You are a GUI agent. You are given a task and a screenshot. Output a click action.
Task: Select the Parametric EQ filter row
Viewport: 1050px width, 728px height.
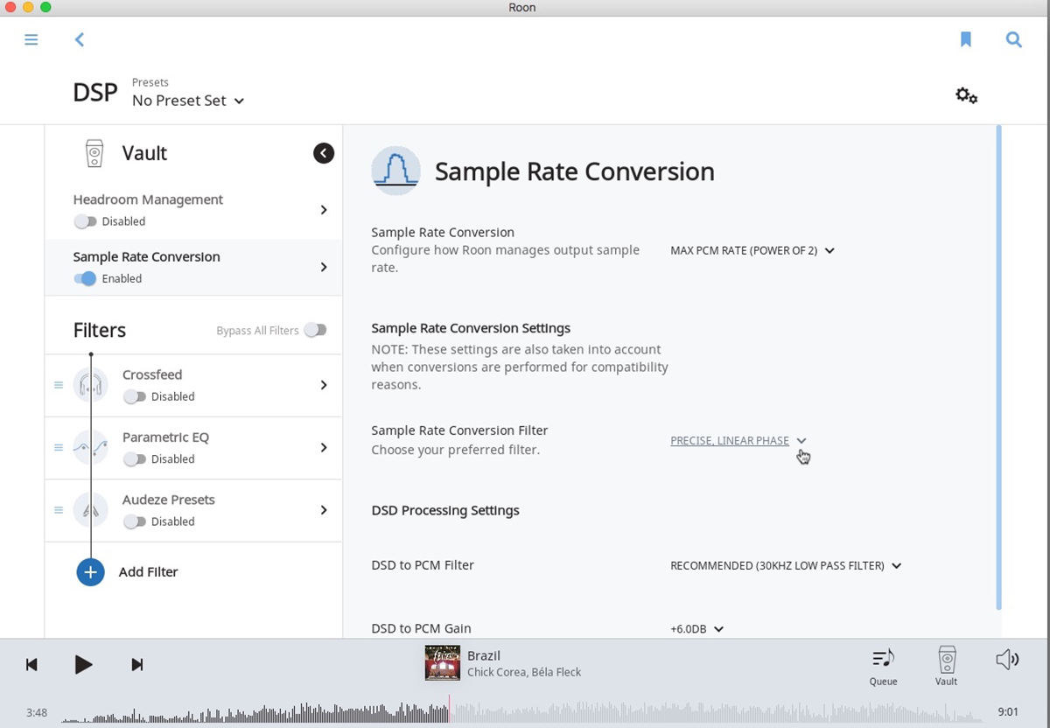pos(193,448)
